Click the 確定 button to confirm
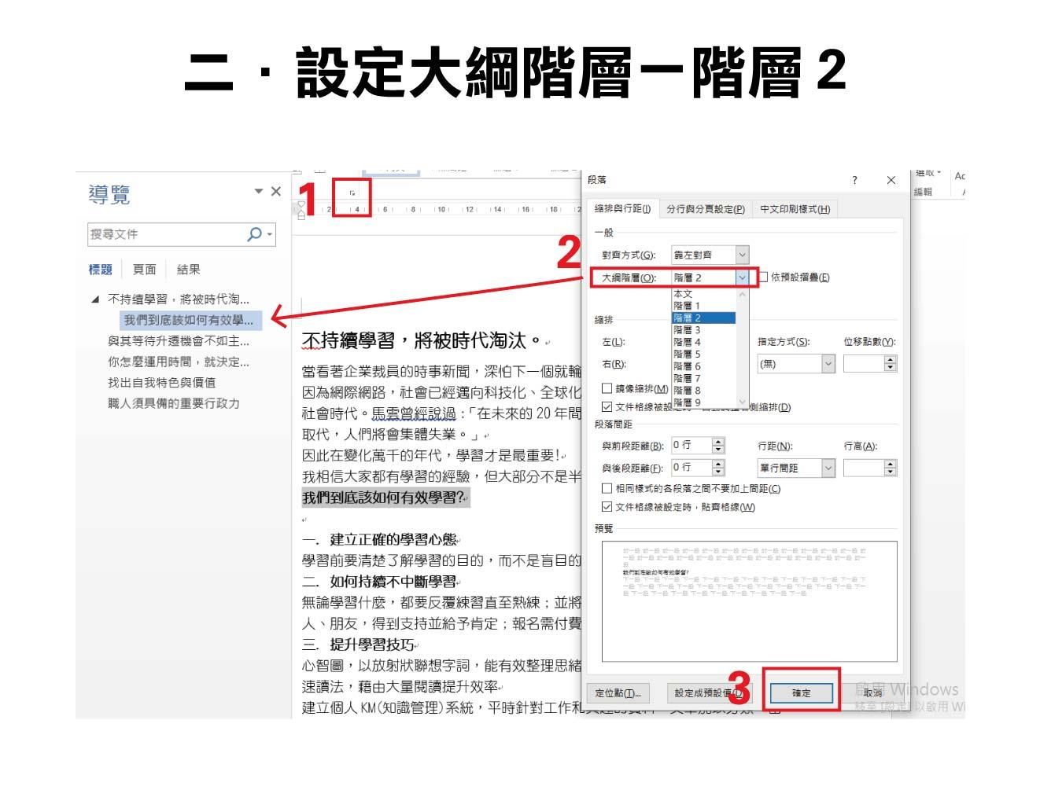This screenshot has width=1040, height=786. (x=800, y=692)
